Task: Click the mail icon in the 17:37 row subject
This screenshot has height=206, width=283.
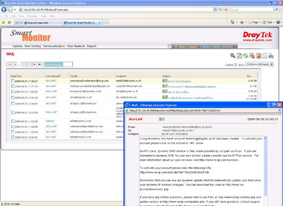Action: click(165, 86)
